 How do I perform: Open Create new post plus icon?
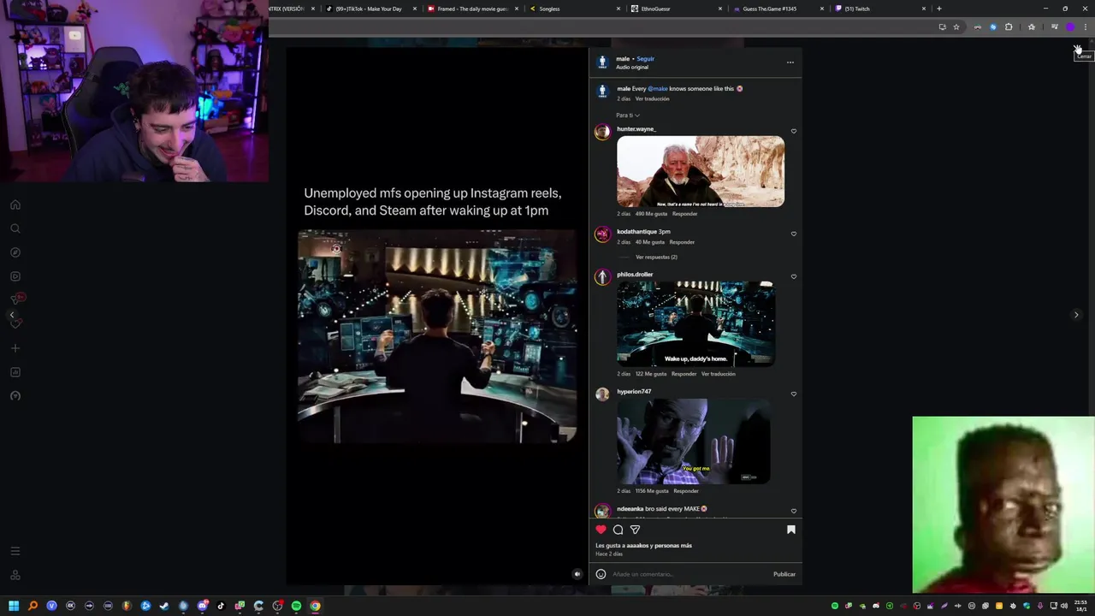pos(15,348)
